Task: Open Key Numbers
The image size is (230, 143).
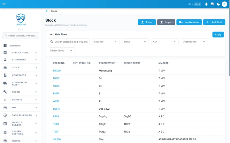Action: [x=189, y=22]
